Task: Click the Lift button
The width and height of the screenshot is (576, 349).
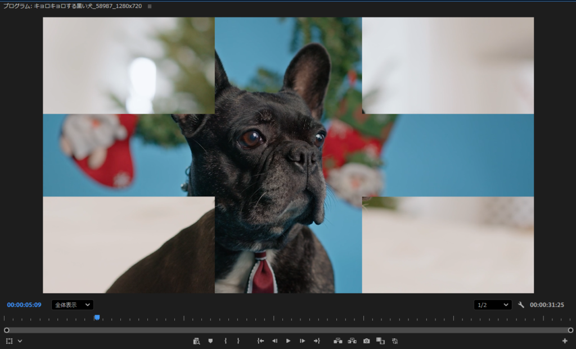Action: (x=338, y=341)
